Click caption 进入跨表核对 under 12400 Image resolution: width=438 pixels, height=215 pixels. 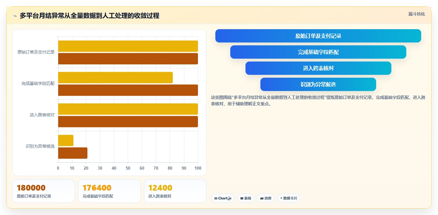point(160,196)
